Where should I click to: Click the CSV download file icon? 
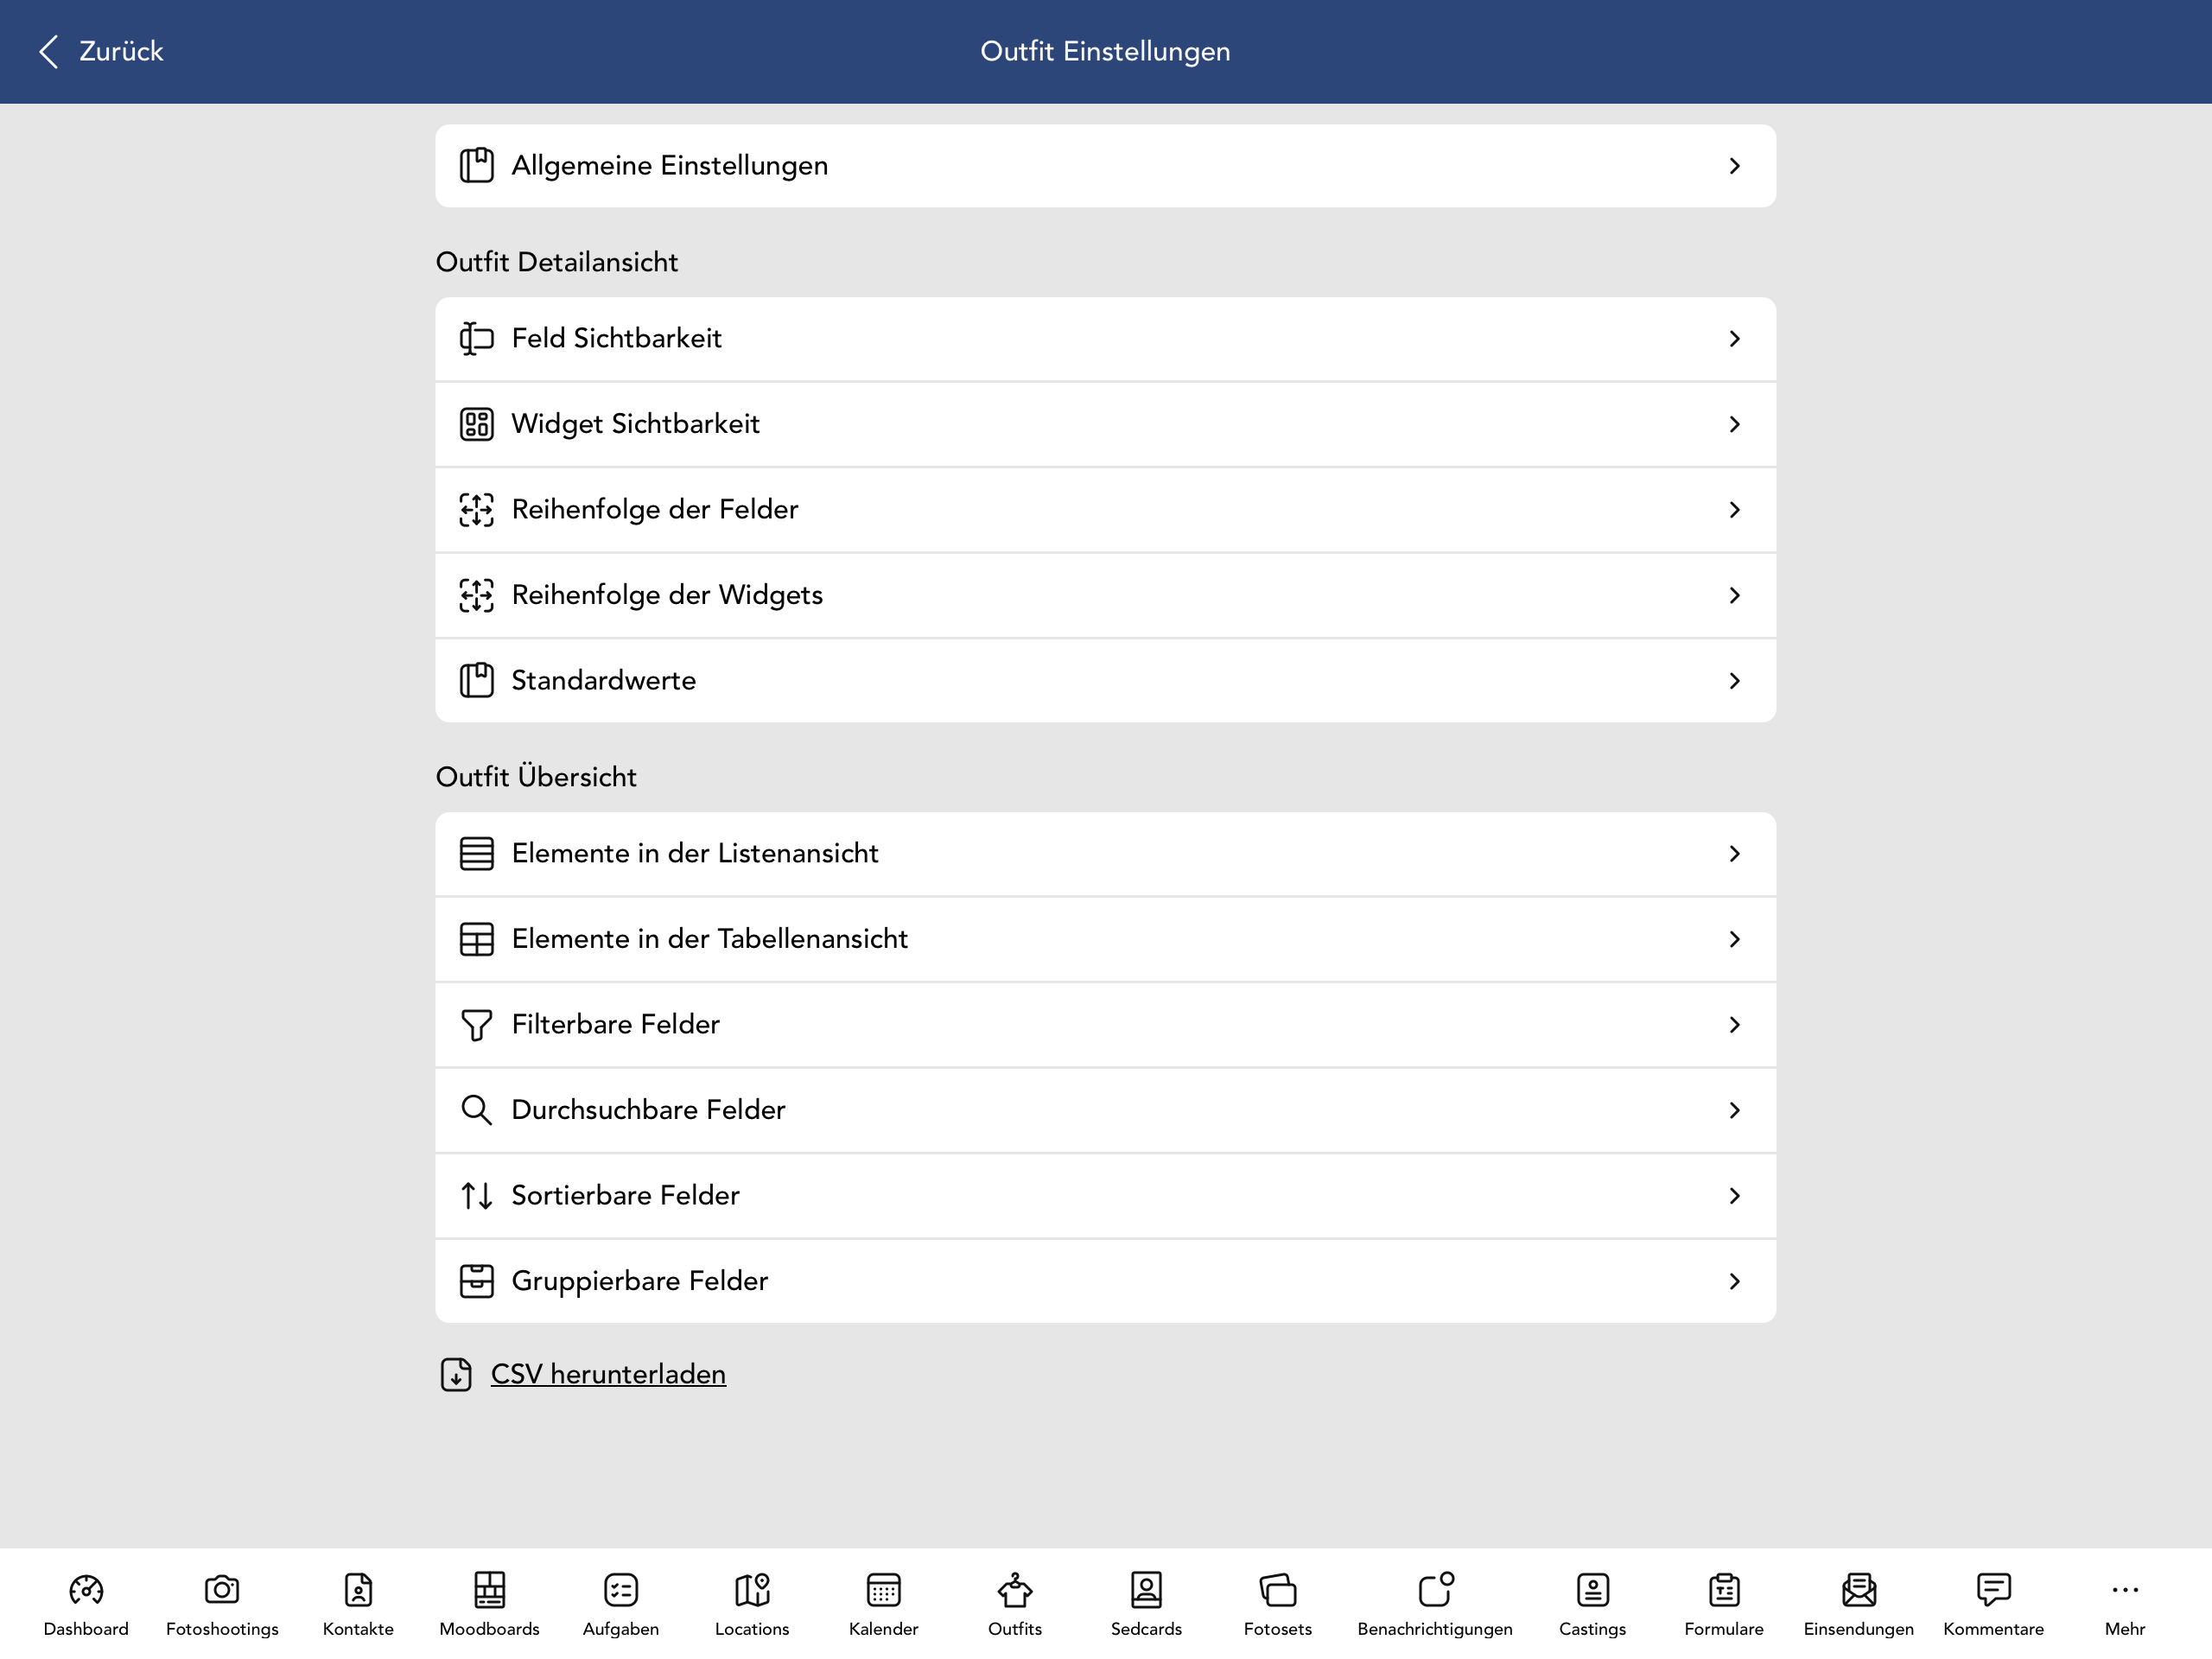point(456,1375)
